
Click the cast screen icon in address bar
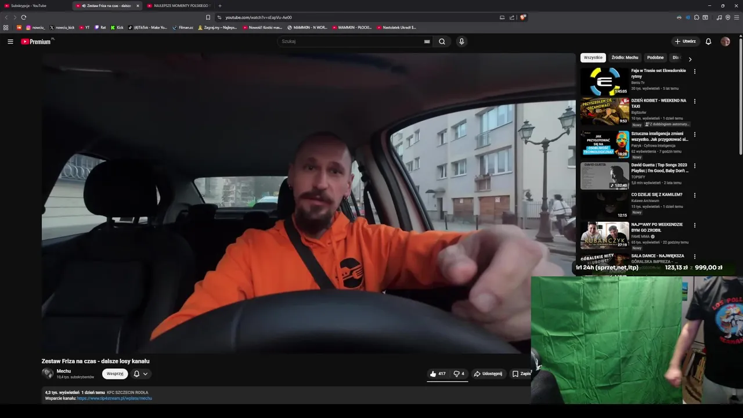click(502, 17)
